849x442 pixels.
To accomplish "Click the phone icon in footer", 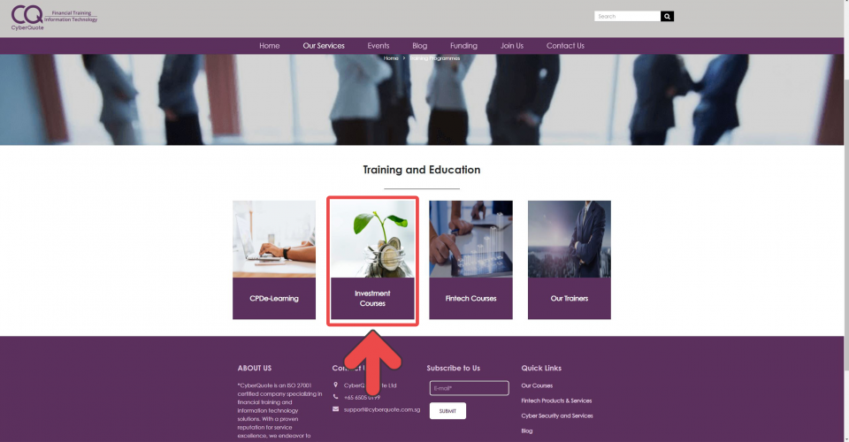I will [336, 397].
